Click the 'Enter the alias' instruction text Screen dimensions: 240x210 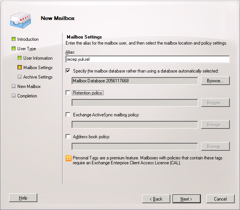coord(146,43)
